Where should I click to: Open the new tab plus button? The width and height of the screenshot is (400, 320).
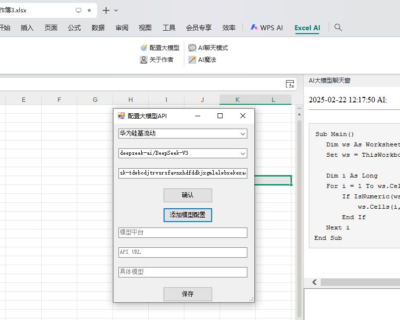point(106,10)
